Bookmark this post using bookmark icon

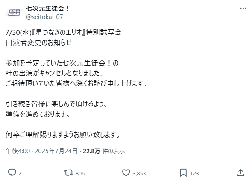(x=183, y=173)
